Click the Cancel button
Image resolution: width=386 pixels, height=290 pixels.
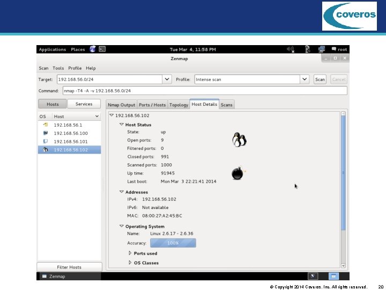[x=339, y=79]
